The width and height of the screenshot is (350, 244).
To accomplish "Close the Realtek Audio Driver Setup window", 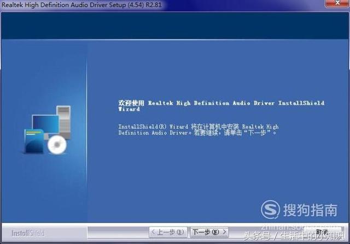I will click(337, 3).
